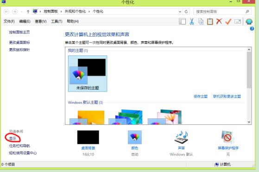Click the copy documents toolbar icon

tap(201, 22)
